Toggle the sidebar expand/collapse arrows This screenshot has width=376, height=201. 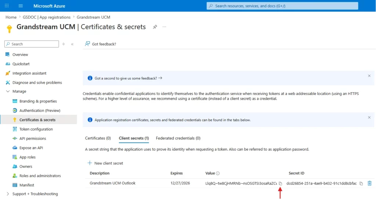point(64,44)
